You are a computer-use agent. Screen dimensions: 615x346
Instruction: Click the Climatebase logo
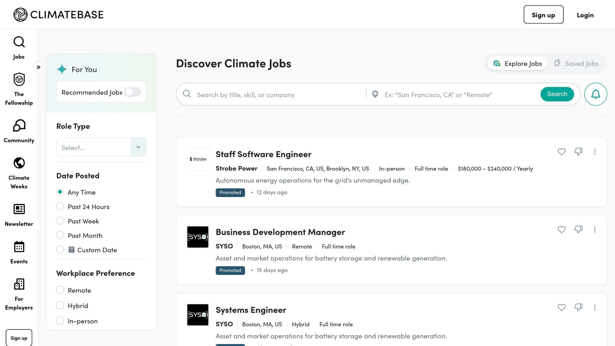(59, 14)
